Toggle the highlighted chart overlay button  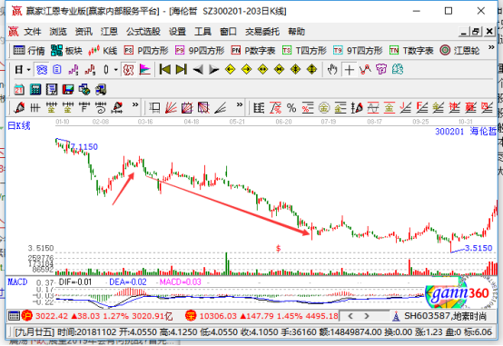click(x=42, y=69)
